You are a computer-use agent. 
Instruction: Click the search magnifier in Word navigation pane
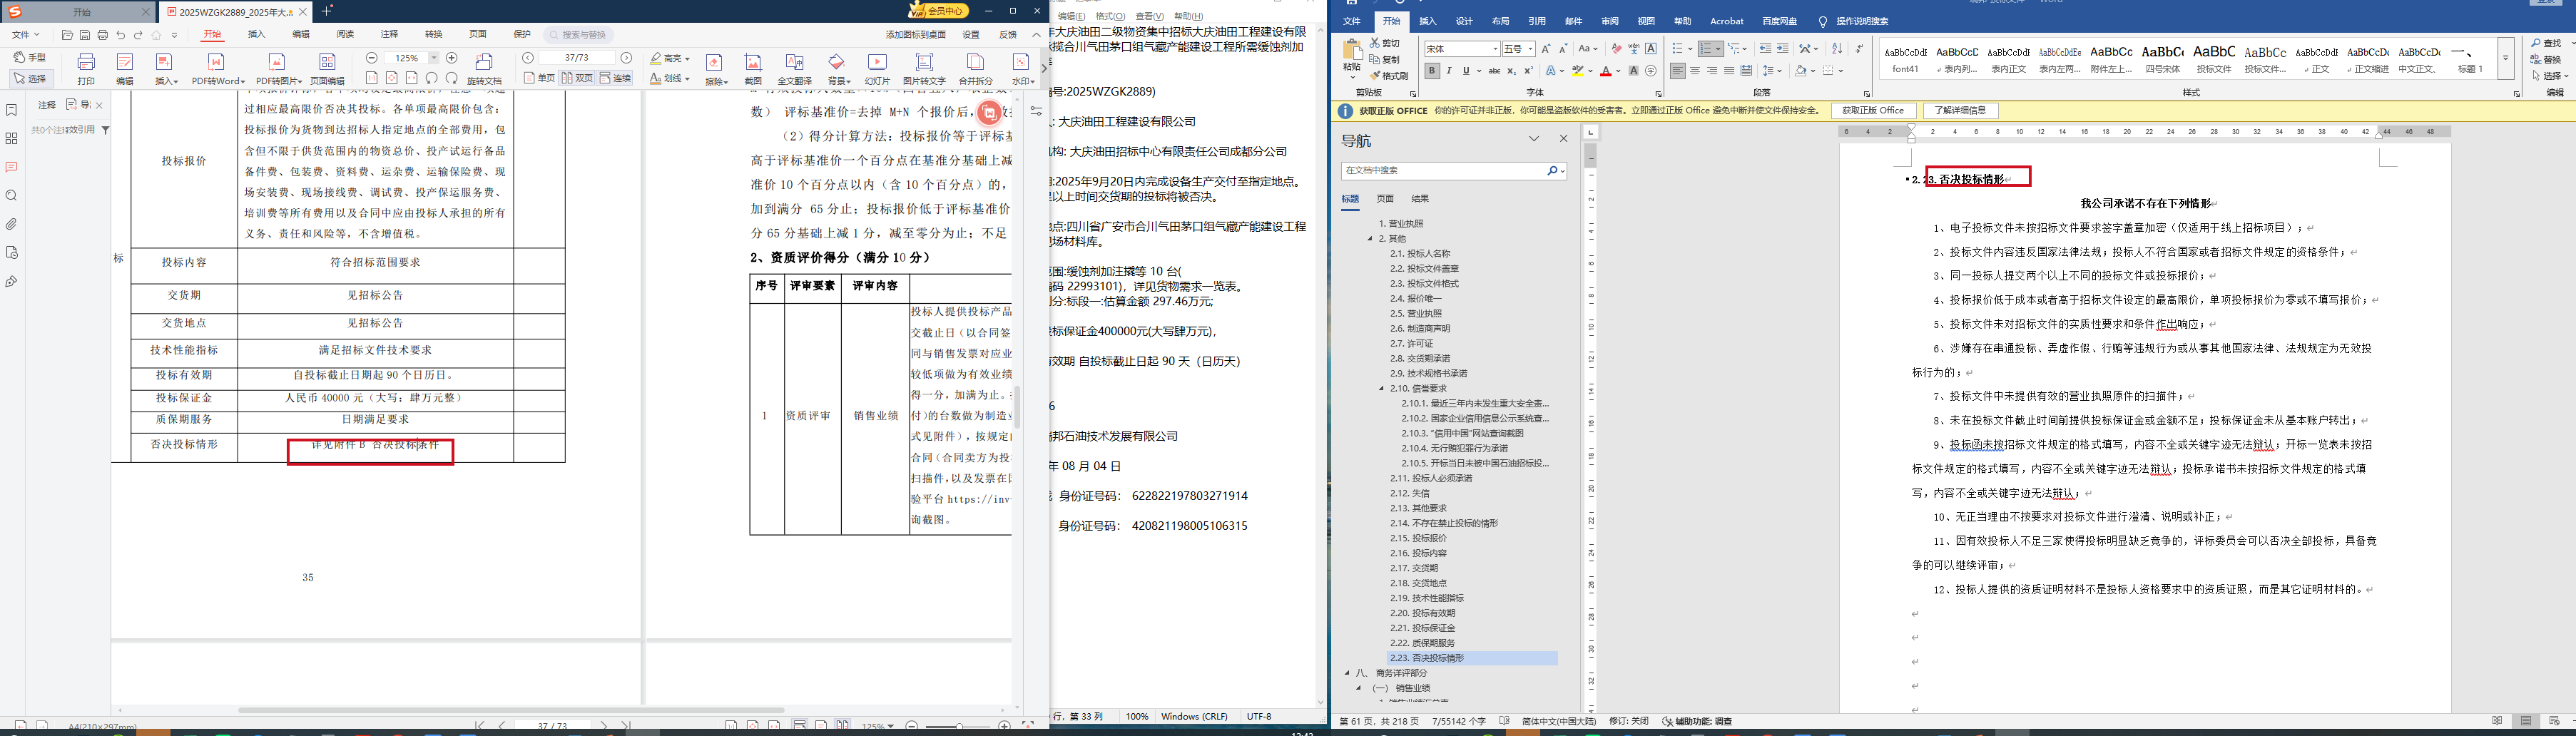tap(1552, 171)
